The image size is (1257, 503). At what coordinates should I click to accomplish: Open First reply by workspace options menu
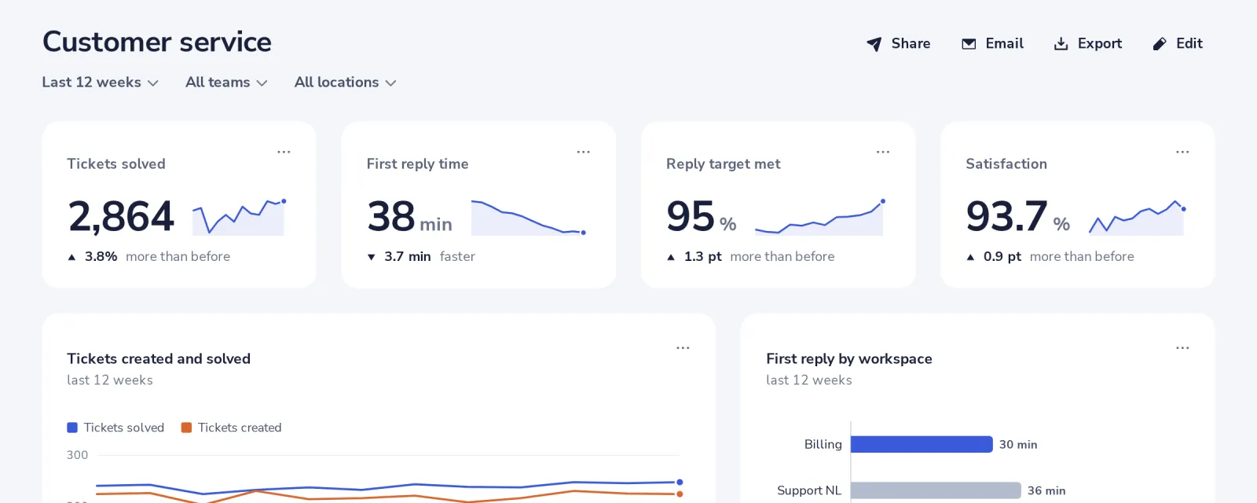[1182, 347]
